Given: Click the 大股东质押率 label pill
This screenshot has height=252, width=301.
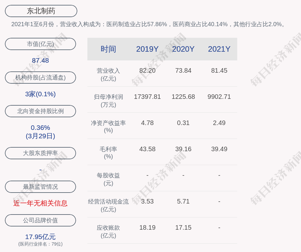Looking at the screenshot, I should (40, 153).
